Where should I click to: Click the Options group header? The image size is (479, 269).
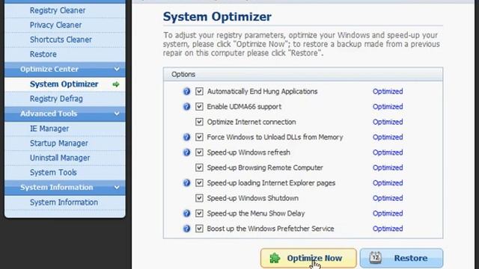[x=302, y=75]
